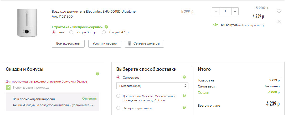Screen dimensions: 288x115
Task: Click the Товаров на label
Action: [x=206, y=80]
